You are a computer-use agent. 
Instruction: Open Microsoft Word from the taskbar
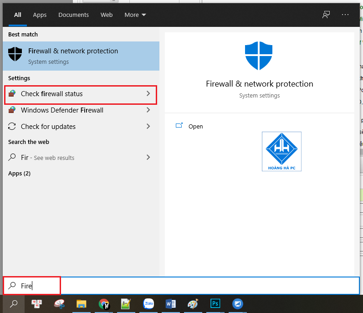pyautogui.click(x=171, y=304)
